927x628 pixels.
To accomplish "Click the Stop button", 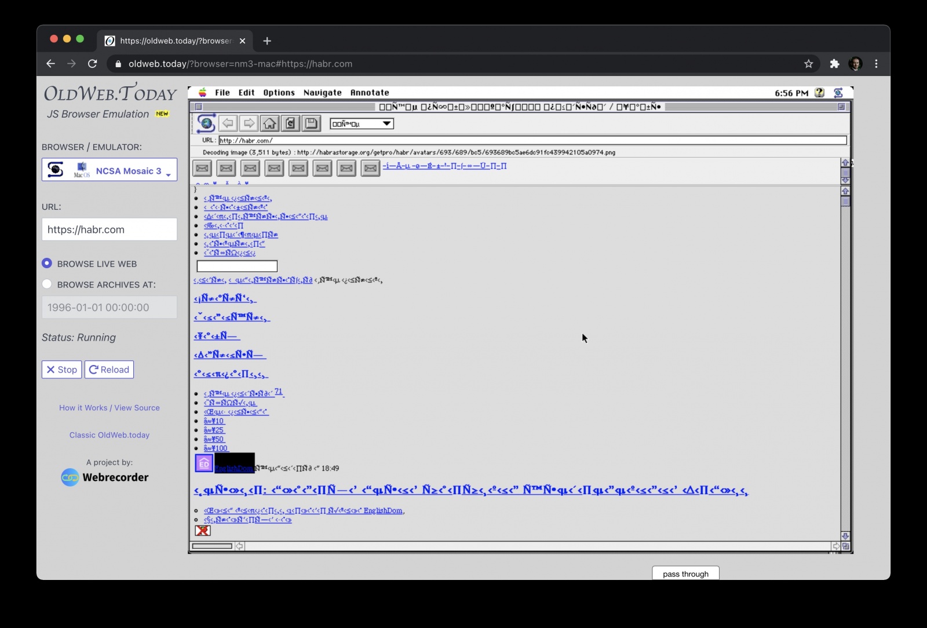I will click(x=61, y=370).
